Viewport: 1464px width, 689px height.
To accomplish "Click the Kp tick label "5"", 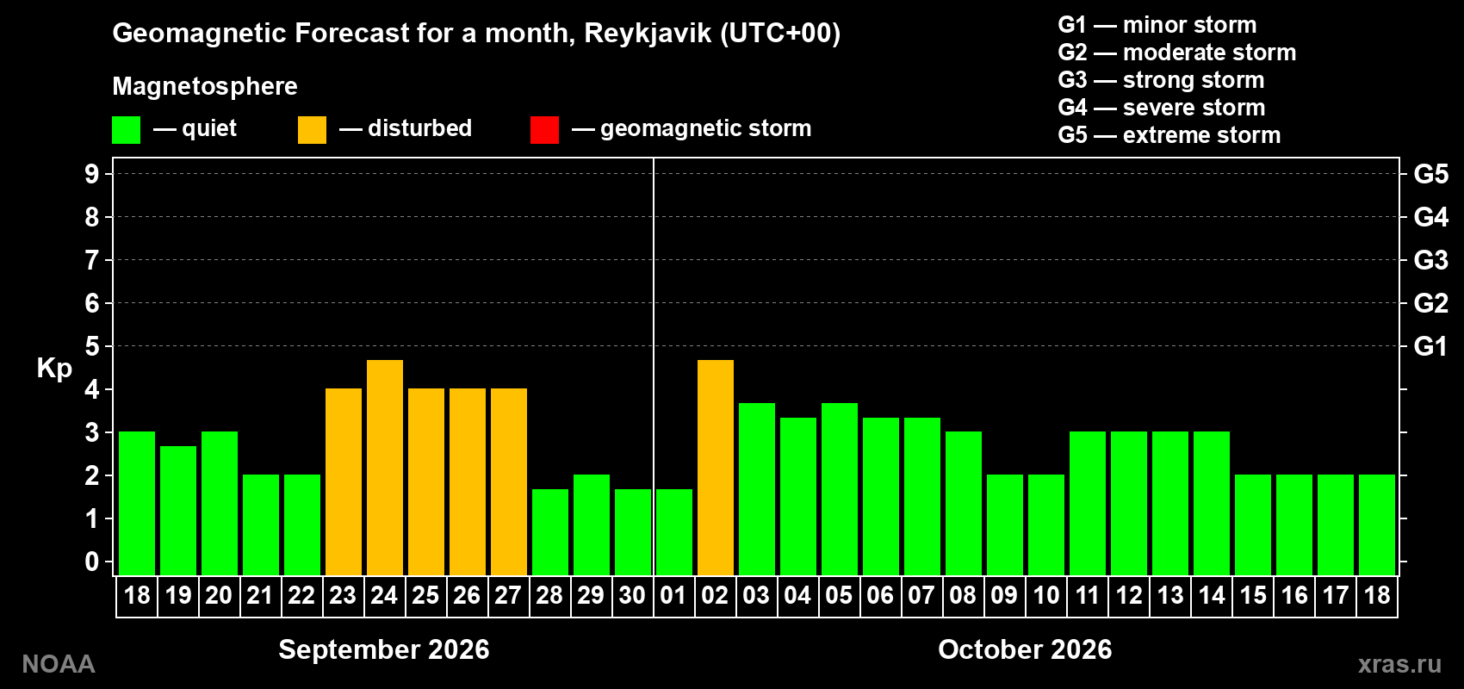I will (x=92, y=346).
